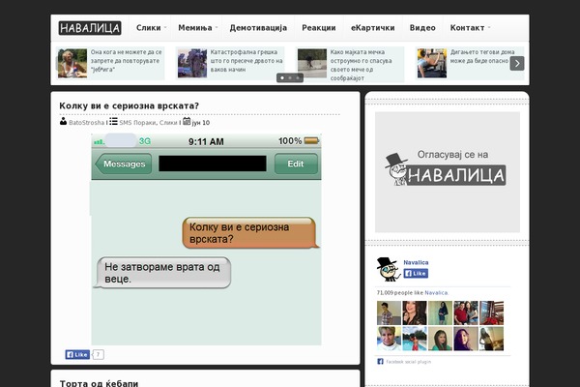The image size is (580, 387).
Task: Like Navalica page in sidebar widget
Action: [x=416, y=273]
